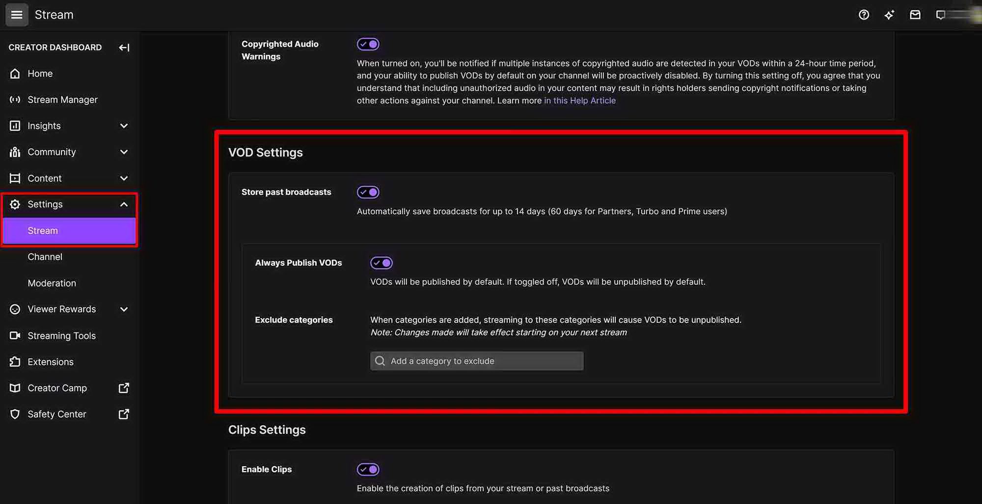Open the Channel settings page
Screen dimensions: 982x504
point(45,257)
